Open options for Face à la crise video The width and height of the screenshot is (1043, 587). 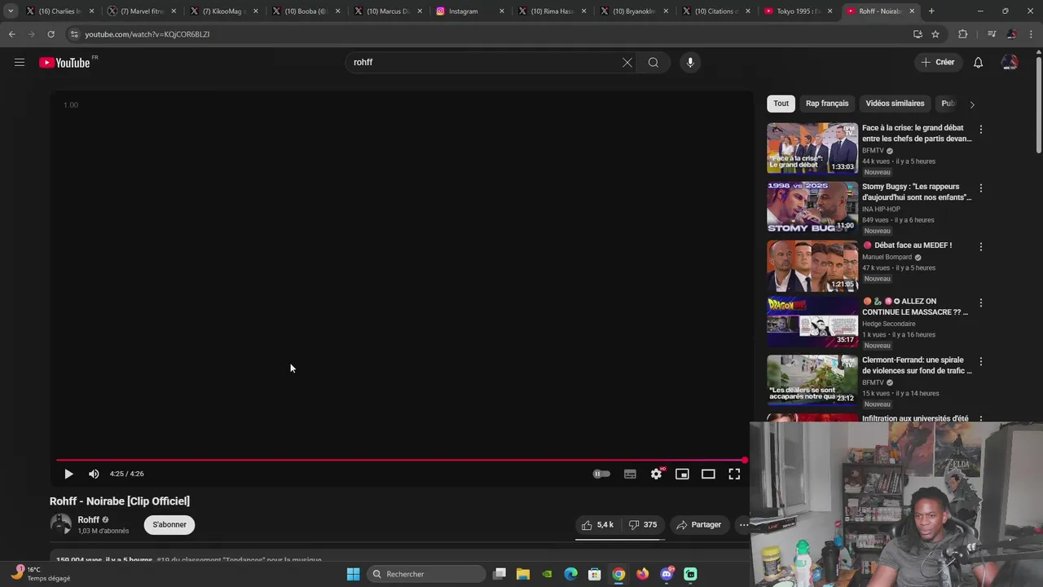pos(980,130)
